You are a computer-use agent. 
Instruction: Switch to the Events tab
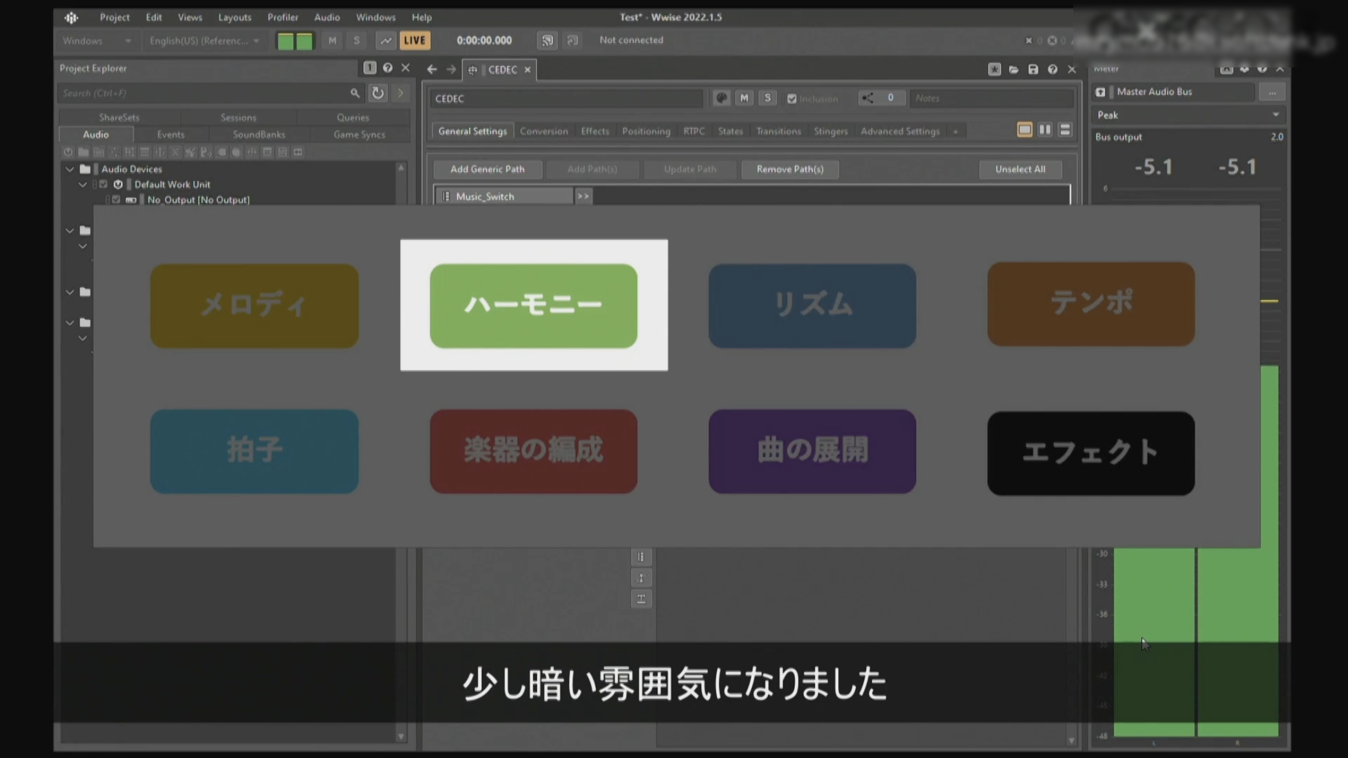point(171,134)
